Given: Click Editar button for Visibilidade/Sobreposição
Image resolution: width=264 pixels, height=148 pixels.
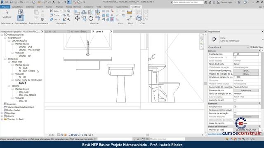Looking at the screenshot, I should pos(246,71).
